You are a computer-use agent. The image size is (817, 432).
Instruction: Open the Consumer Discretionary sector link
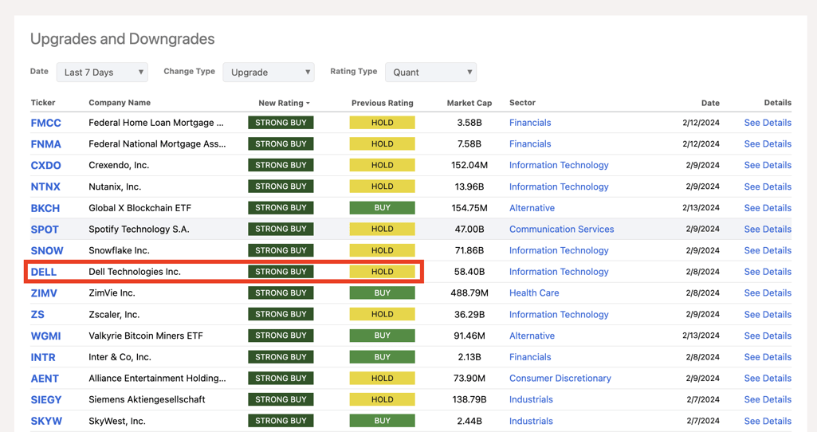[x=560, y=379]
